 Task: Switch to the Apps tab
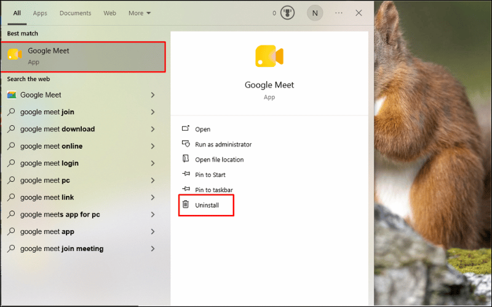tap(40, 13)
